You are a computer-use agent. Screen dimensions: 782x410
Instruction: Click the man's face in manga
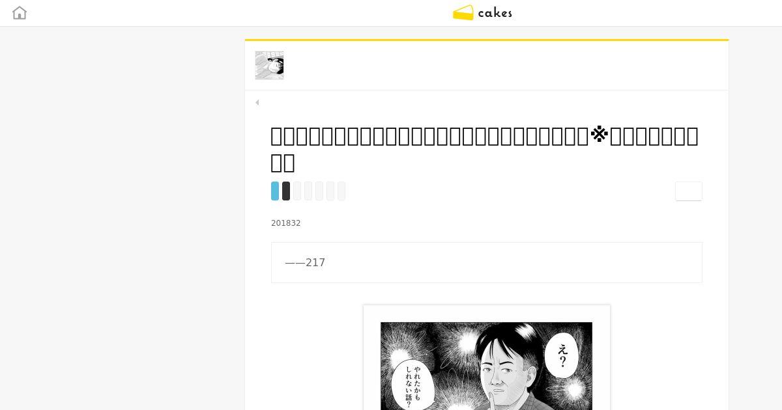coord(506,376)
